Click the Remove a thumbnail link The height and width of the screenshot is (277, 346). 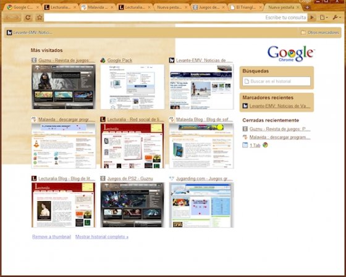[x=52, y=237]
